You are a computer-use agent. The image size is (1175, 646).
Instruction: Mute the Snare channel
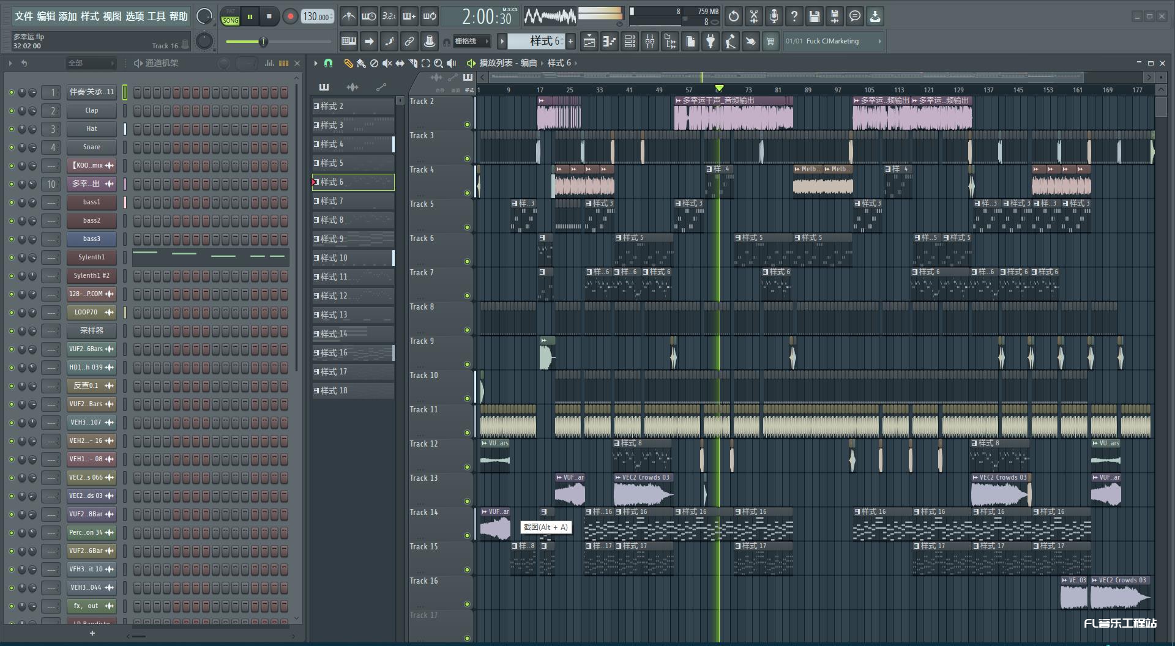point(12,147)
